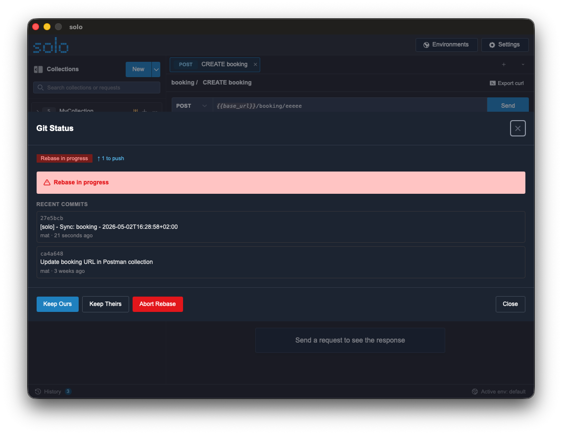Click the 'Send a request to see the response' placeholder

350,341
